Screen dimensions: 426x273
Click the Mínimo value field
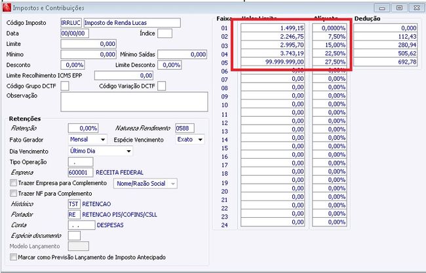coord(88,54)
